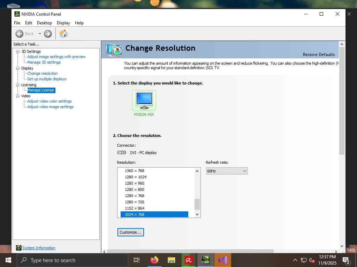The height and width of the screenshot is (267, 357).
Task: Open the Edit menu
Action: [29, 23]
